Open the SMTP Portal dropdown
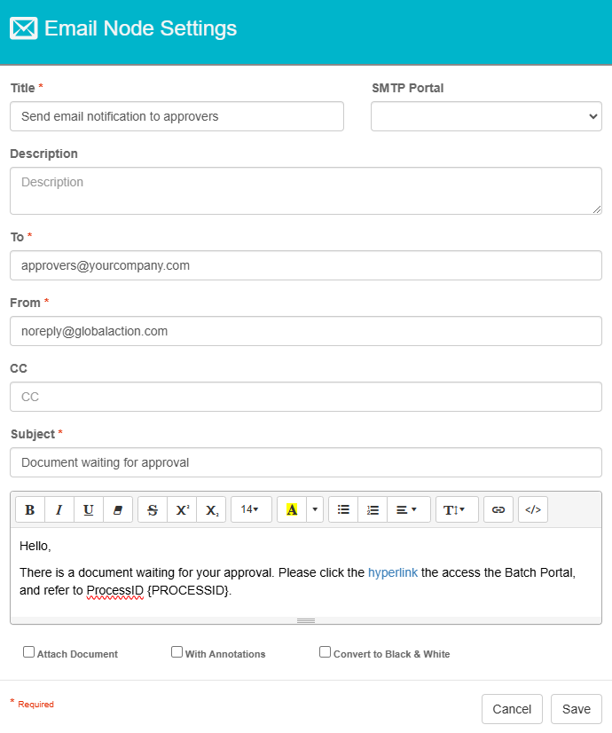This screenshot has width=612, height=733. (486, 116)
